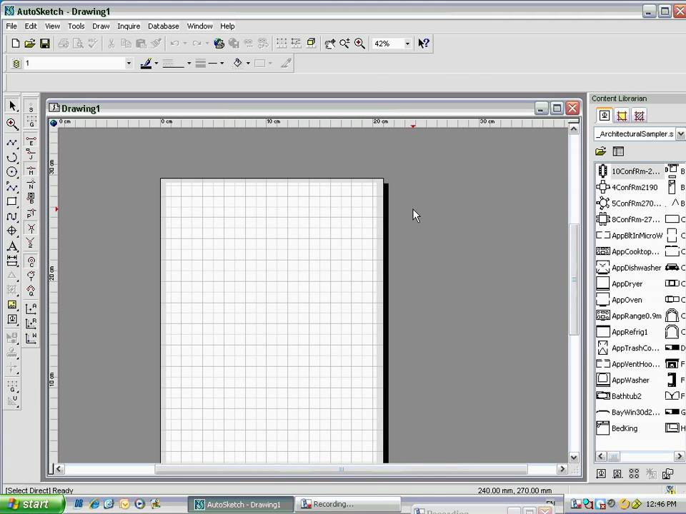The width and height of the screenshot is (686, 514).
Task: Click the drawing window vertical scrollbar thumb
Action: point(574,280)
